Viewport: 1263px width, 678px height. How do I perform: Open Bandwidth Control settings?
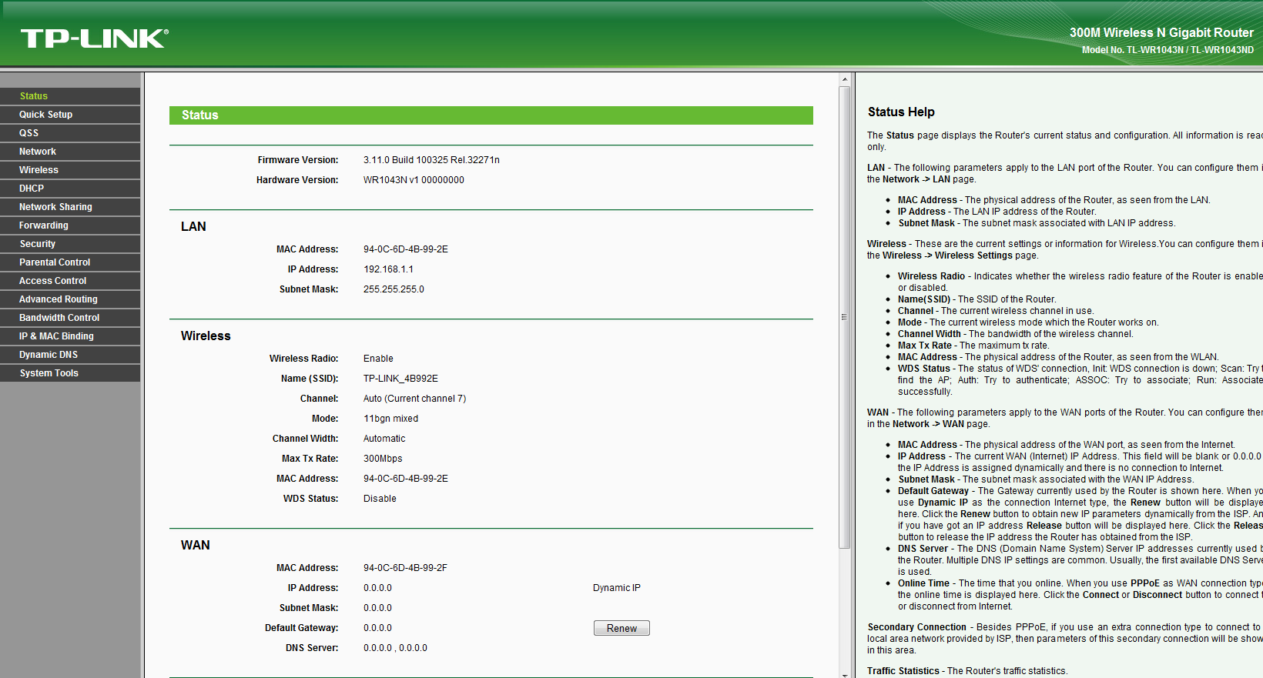coord(70,318)
